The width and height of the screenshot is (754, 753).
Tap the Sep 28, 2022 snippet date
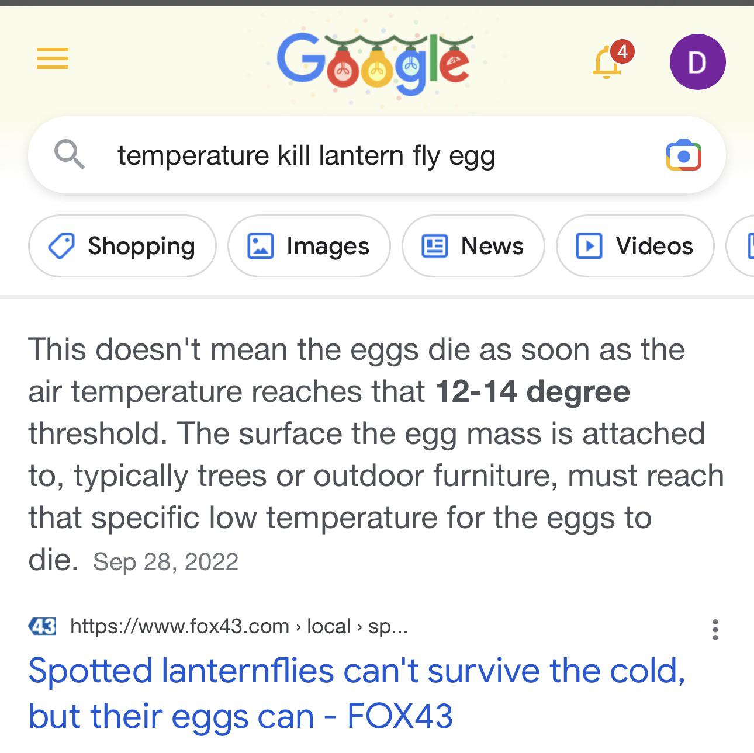click(x=165, y=562)
